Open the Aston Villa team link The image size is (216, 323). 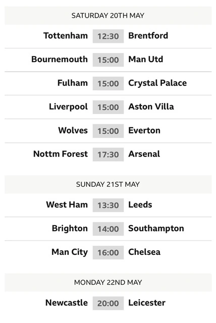click(151, 106)
